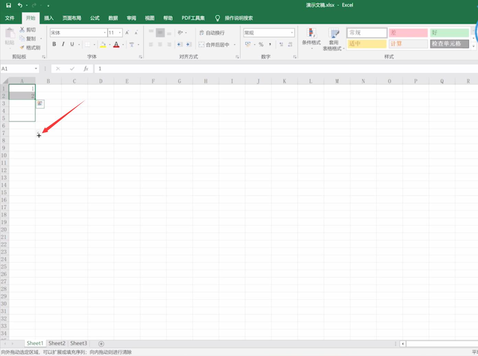Click the Copy icon
This screenshot has height=356, width=478.
coord(22,38)
